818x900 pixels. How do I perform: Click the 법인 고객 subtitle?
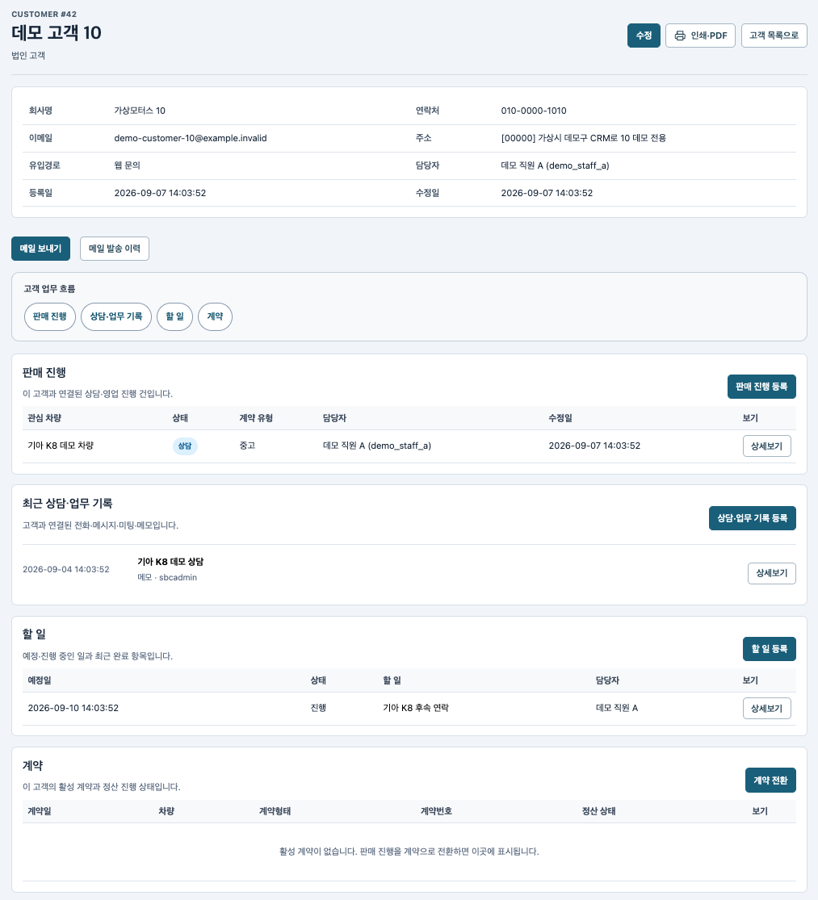coord(28,56)
